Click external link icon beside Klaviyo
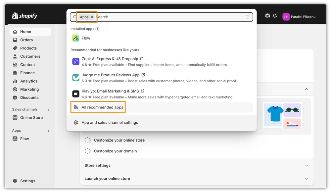This screenshot has height=192, width=331. (x=143, y=91)
